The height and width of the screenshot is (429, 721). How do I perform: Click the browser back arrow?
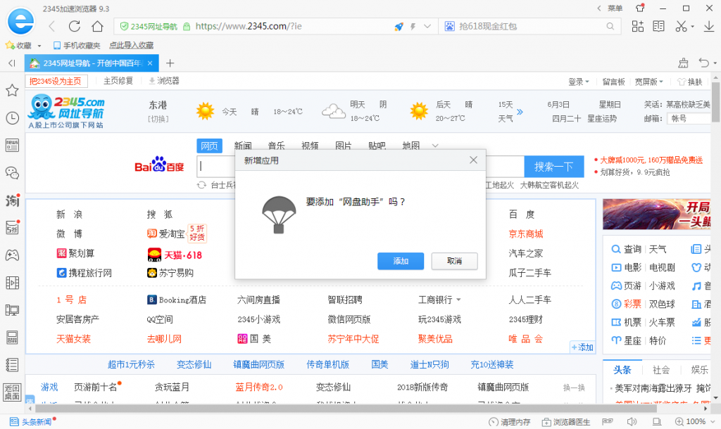point(51,26)
